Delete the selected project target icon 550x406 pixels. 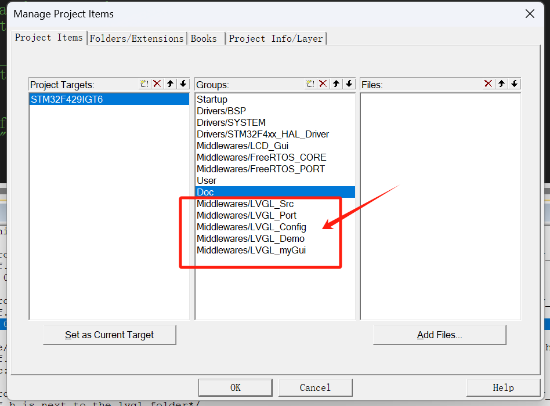pyautogui.click(x=157, y=84)
